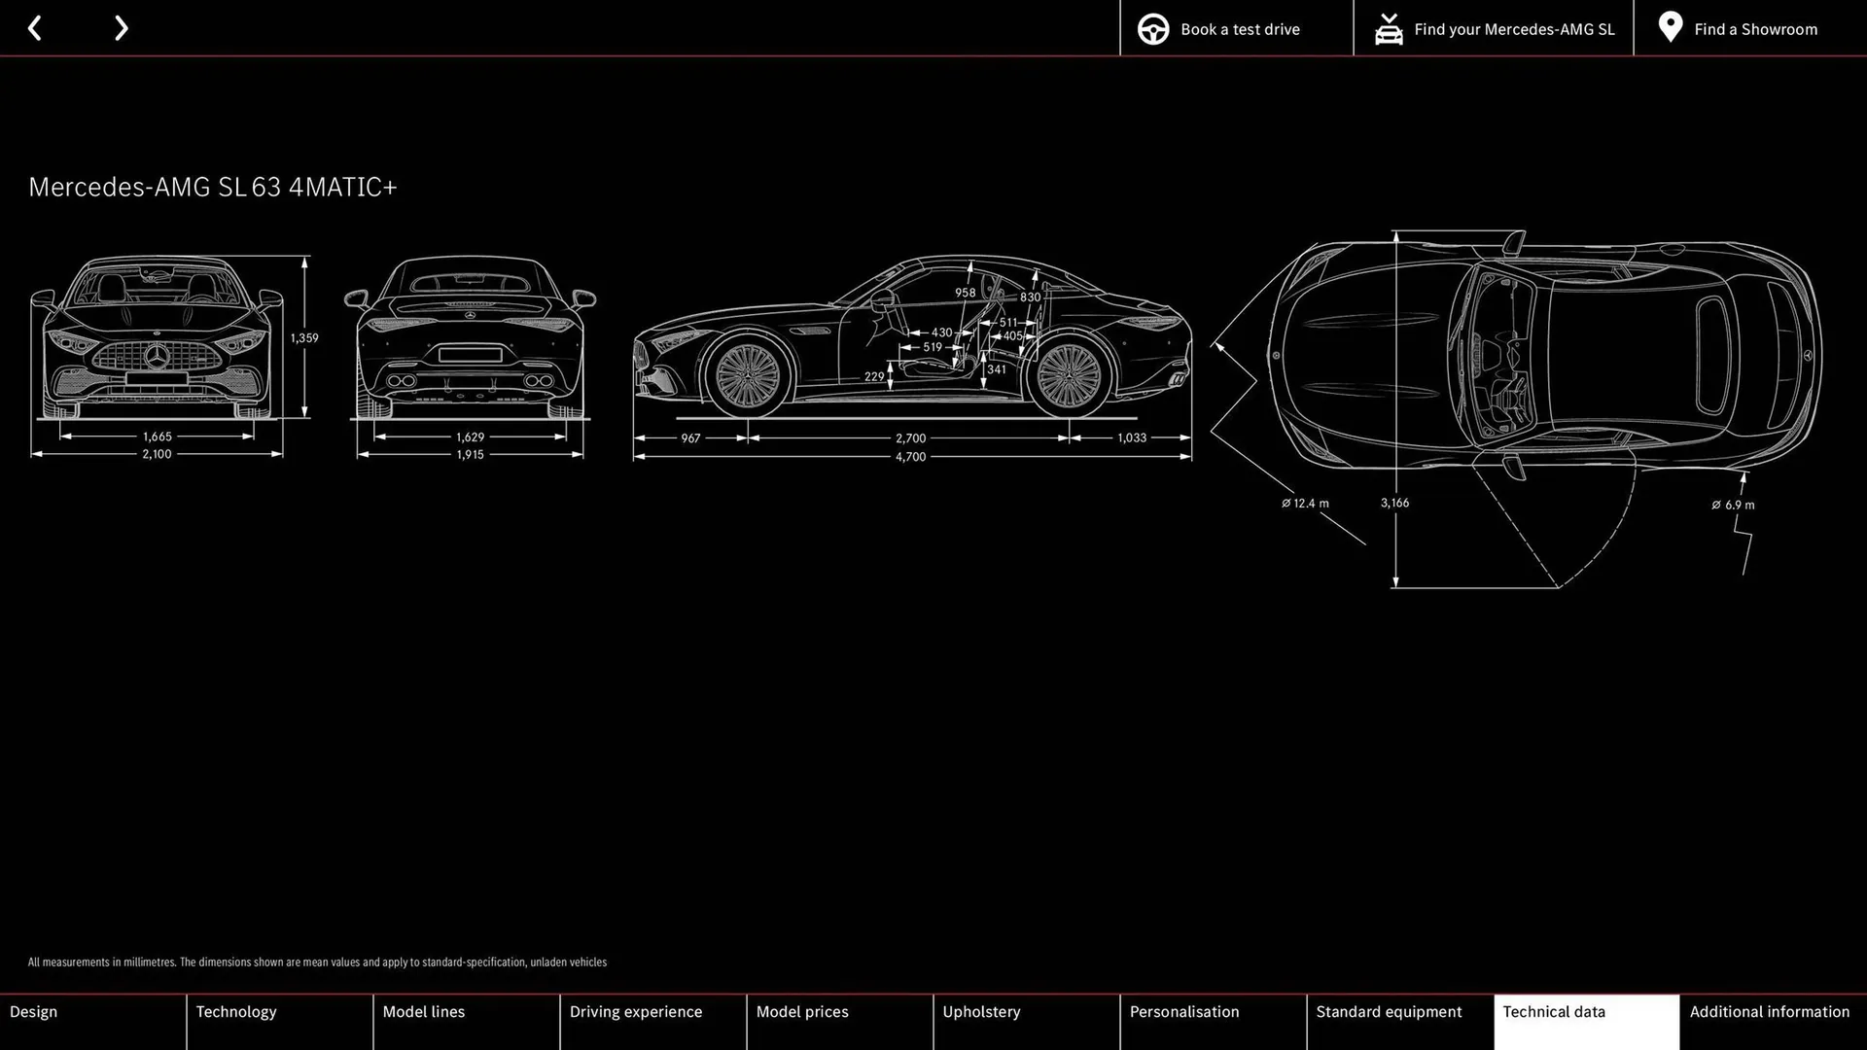
Task: Open the Driving experience section
Action: (x=652, y=1021)
